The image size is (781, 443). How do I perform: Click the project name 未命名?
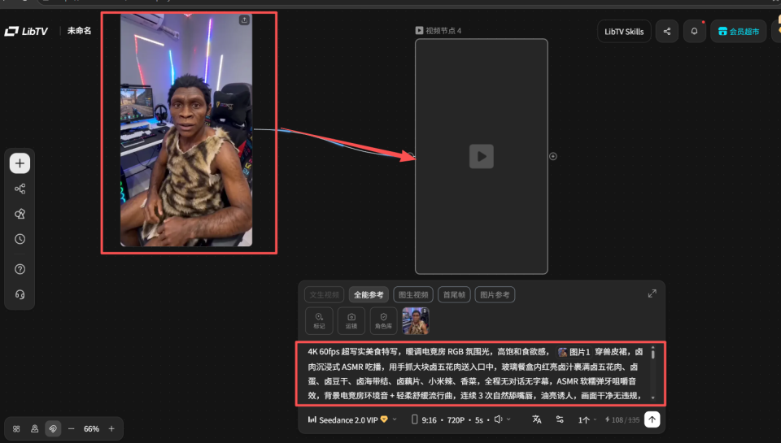click(79, 31)
